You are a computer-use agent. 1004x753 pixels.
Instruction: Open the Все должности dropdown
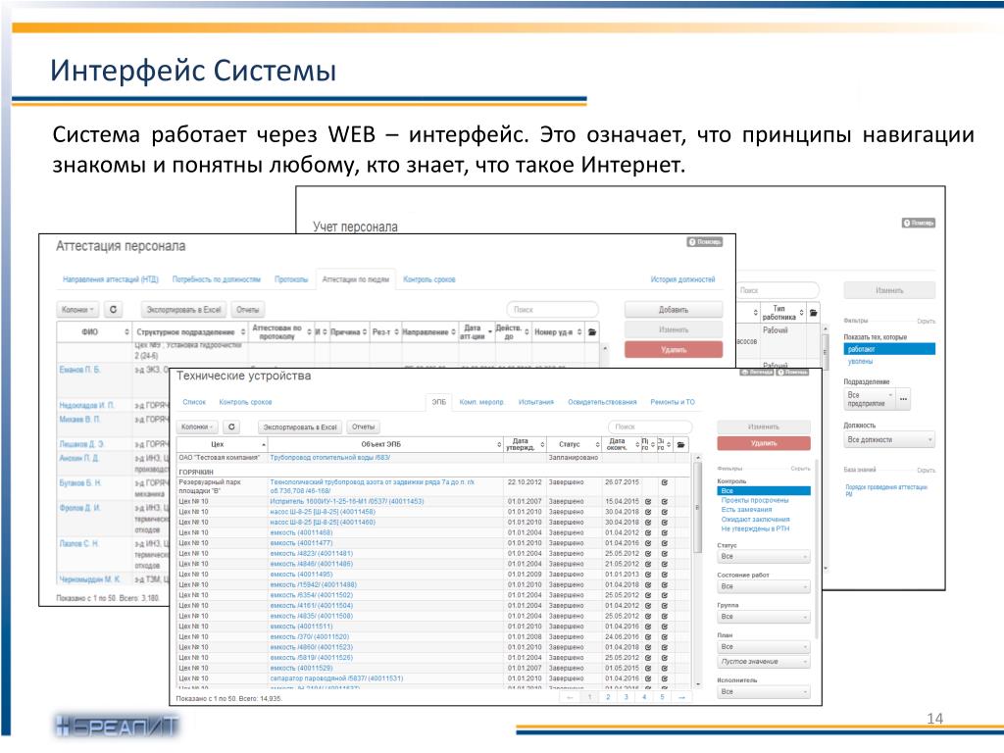click(x=889, y=440)
